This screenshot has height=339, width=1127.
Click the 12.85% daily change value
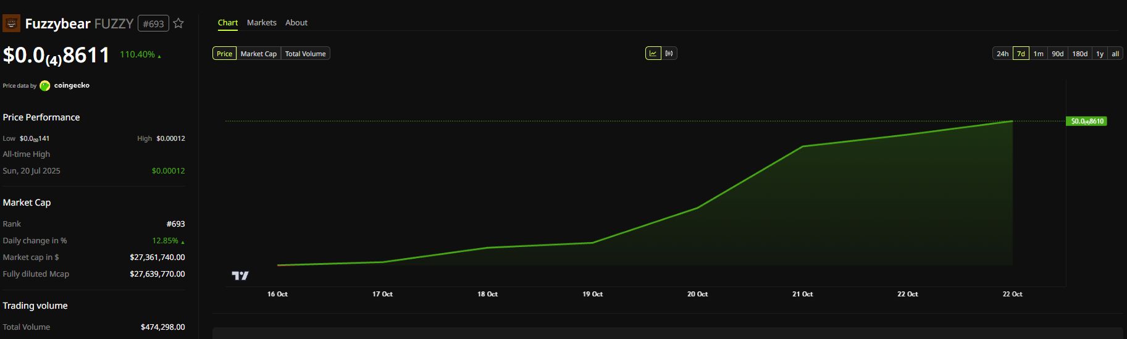(165, 241)
